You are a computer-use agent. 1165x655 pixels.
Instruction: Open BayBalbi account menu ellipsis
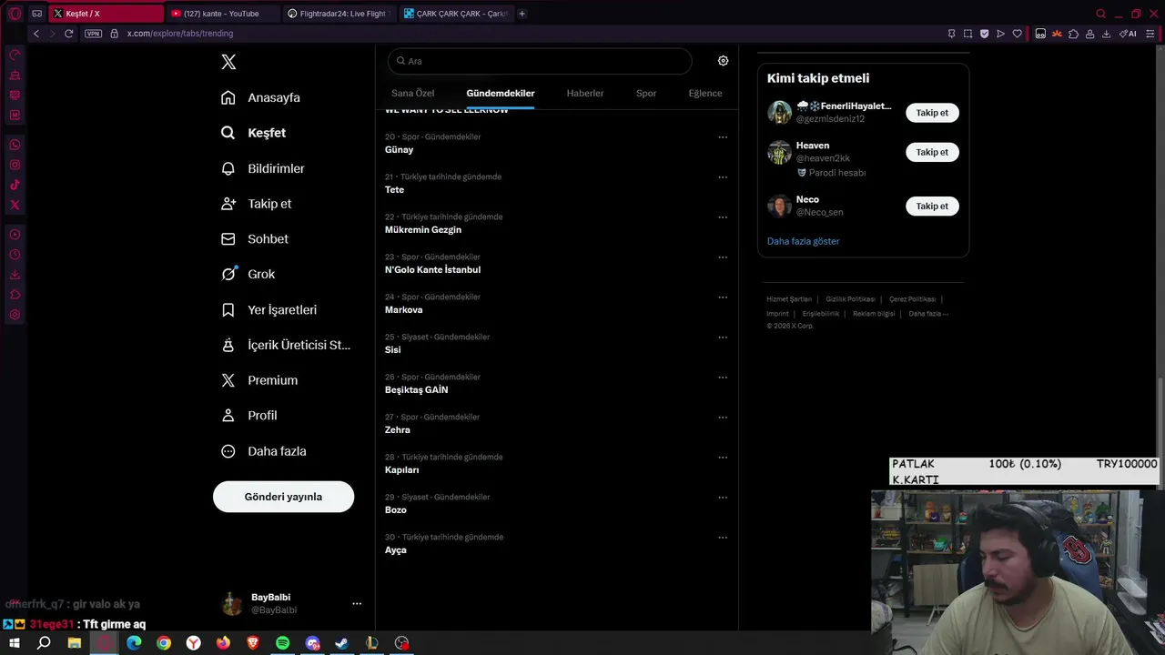click(x=357, y=603)
